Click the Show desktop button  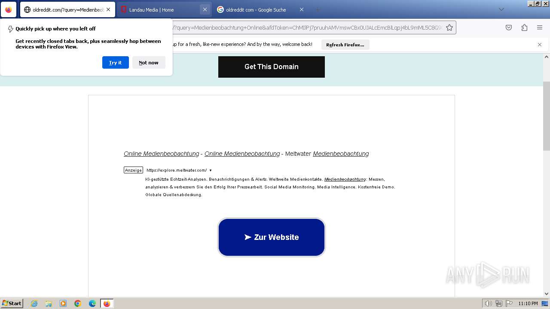545,303
